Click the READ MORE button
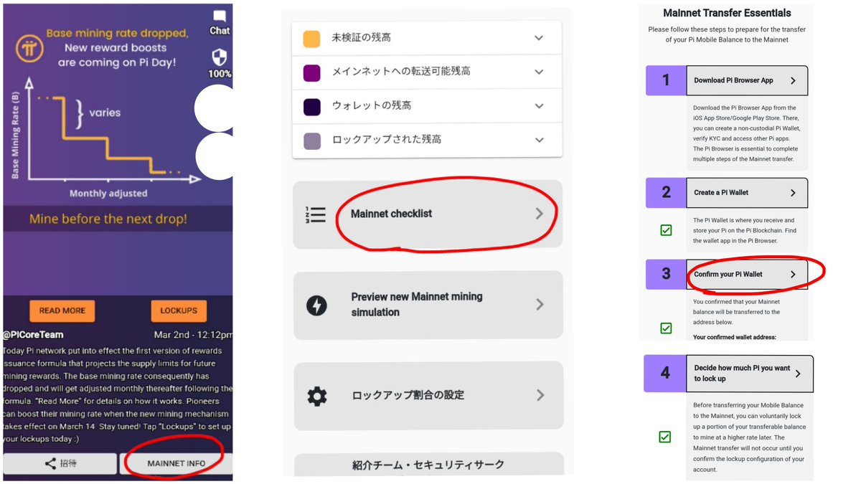 click(x=62, y=310)
